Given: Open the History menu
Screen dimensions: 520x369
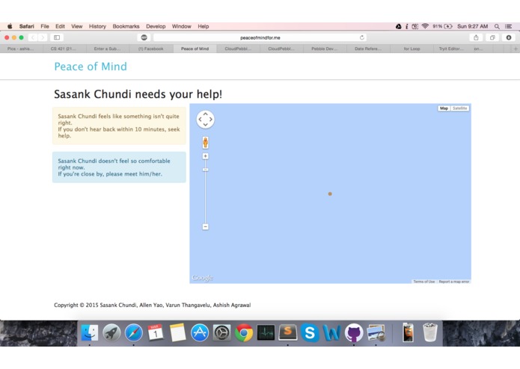Looking at the screenshot, I should coord(97,26).
